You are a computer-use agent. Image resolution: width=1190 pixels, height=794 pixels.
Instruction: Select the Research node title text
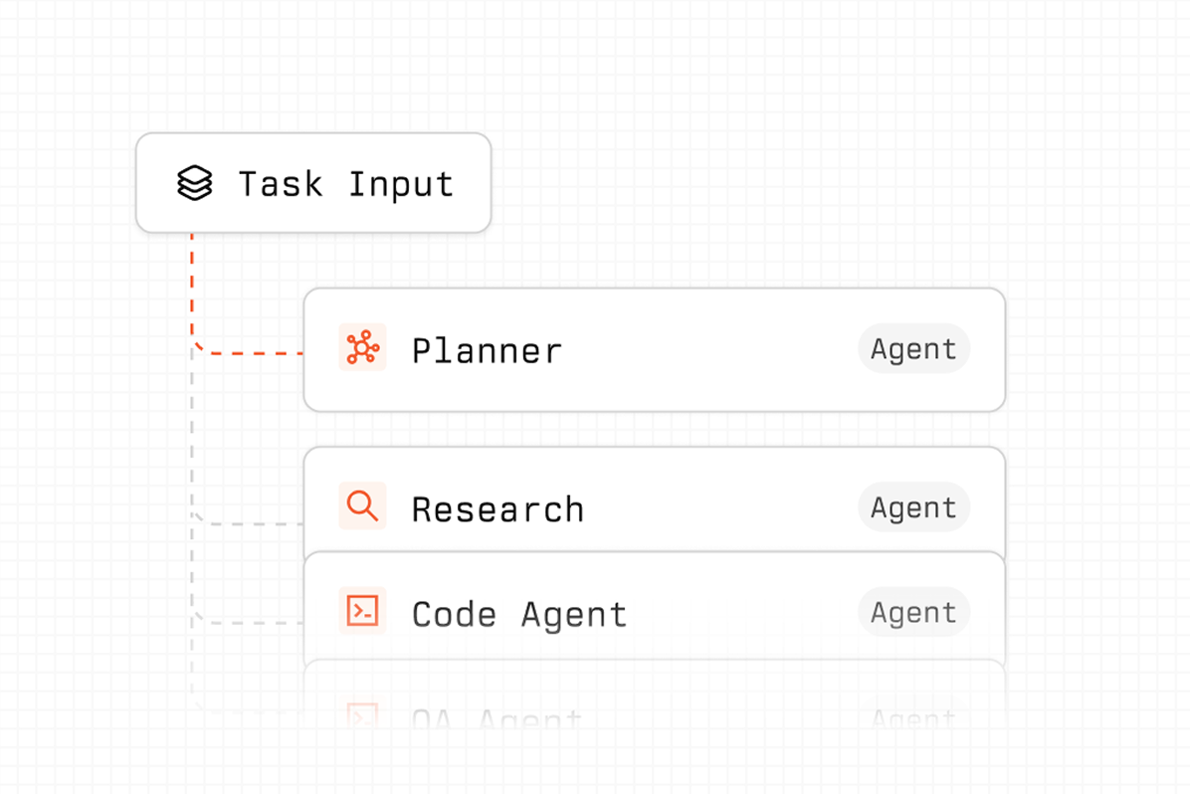pos(497,508)
